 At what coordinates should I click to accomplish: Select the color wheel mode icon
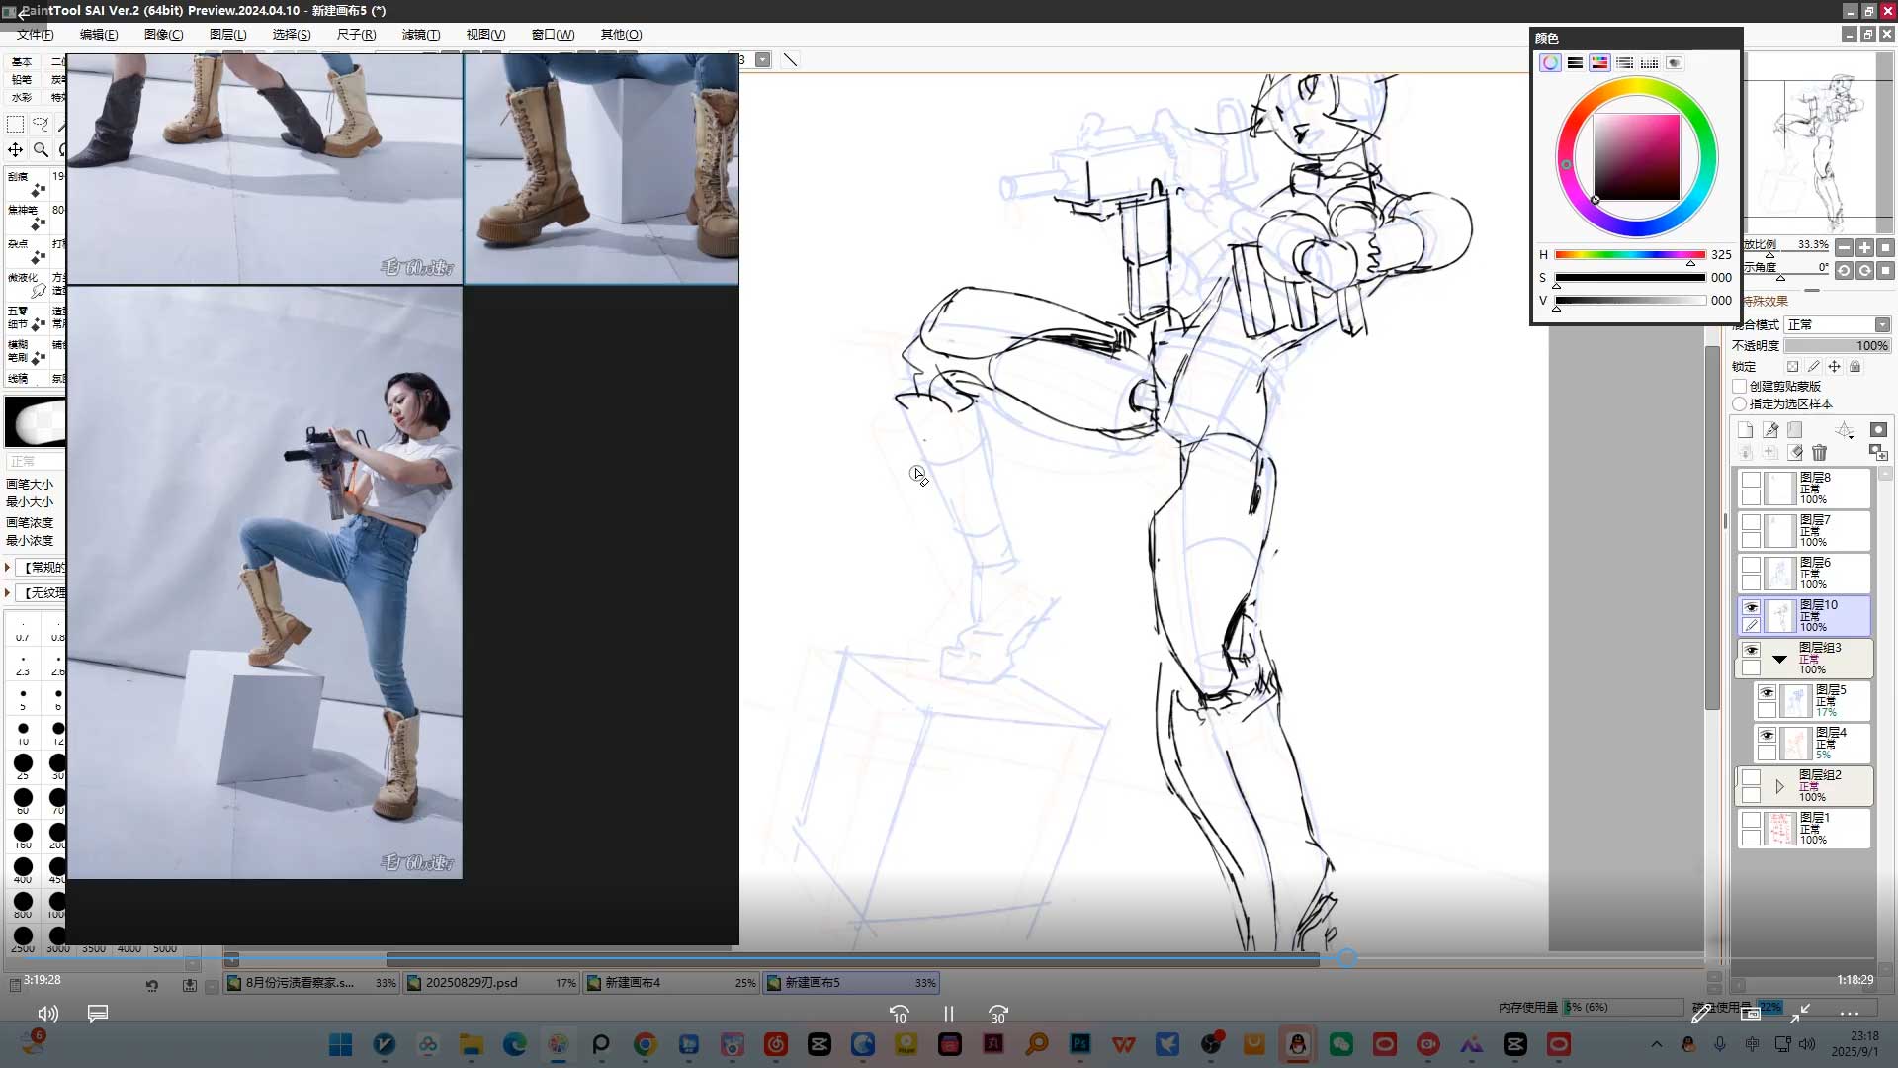click(x=1550, y=62)
